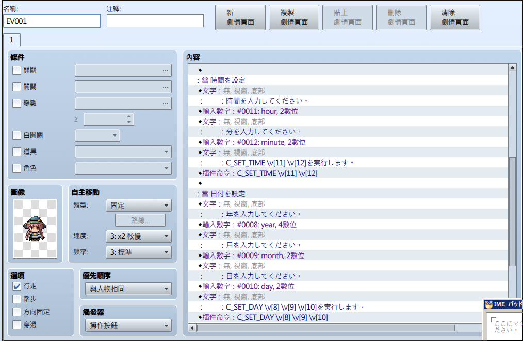Open the 速度 dropdown showing 3: x2 較慢

tap(139, 236)
